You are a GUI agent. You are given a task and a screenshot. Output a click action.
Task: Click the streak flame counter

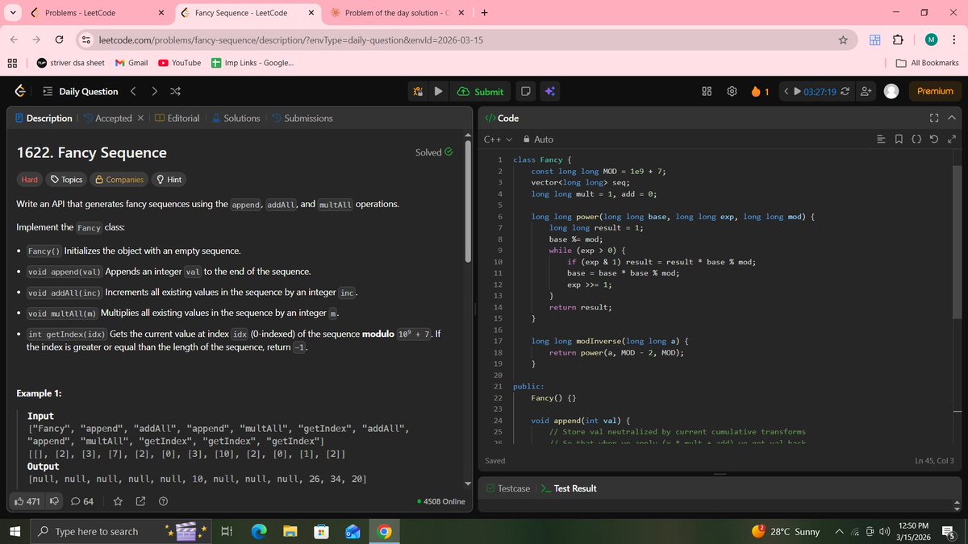(x=760, y=91)
